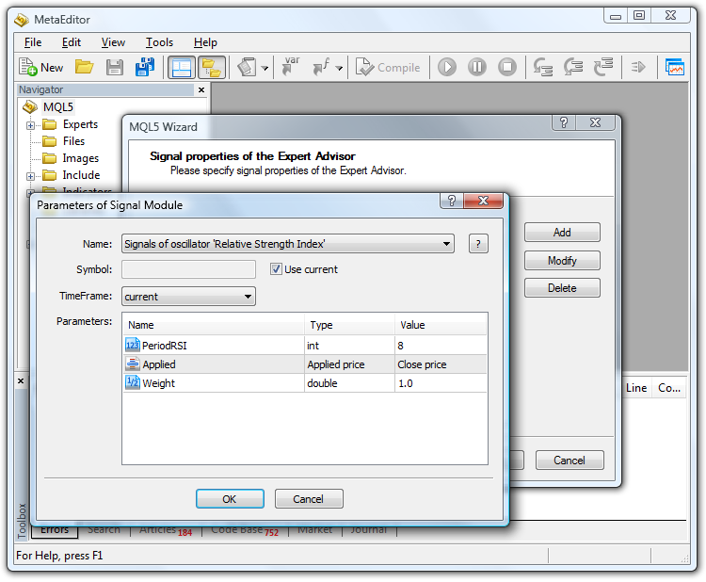Click help button in Signal Module title bar
This screenshot has height=582, width=706.
click(452, 201)
